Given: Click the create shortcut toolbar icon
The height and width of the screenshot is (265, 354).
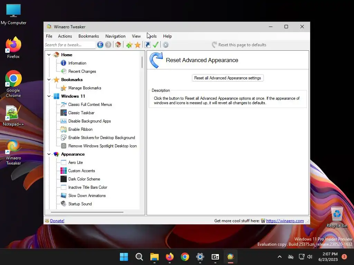Looking at the screenshot, I should (x=148, y=45).
